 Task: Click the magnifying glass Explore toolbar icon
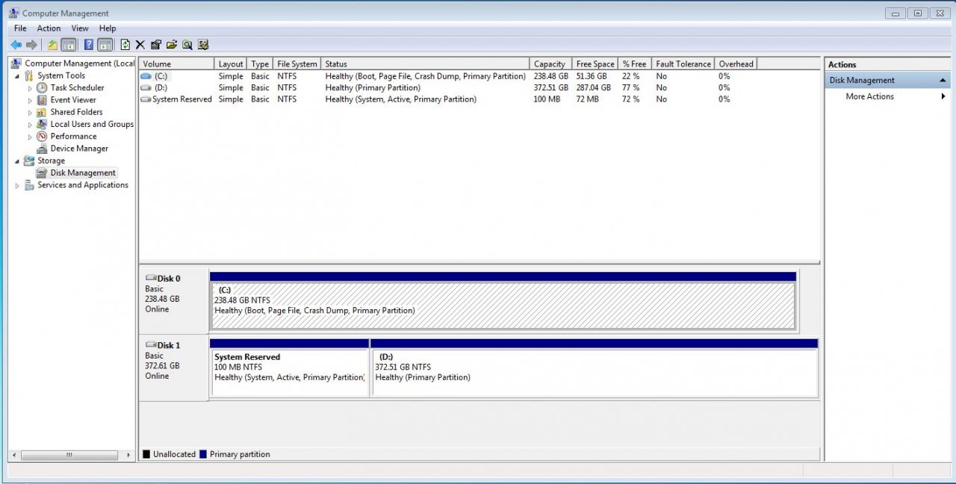click(x=187, y=45)
